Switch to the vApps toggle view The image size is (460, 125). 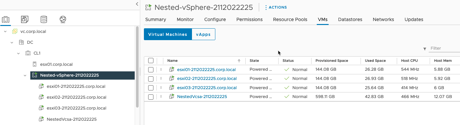coord(203,34)
